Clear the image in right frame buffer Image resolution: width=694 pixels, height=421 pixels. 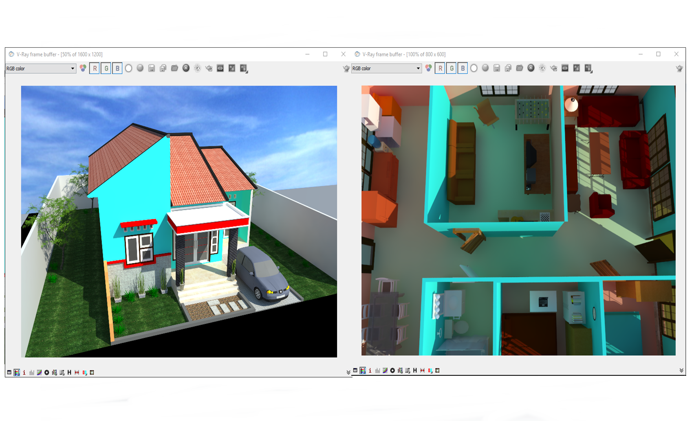[531, 68]
